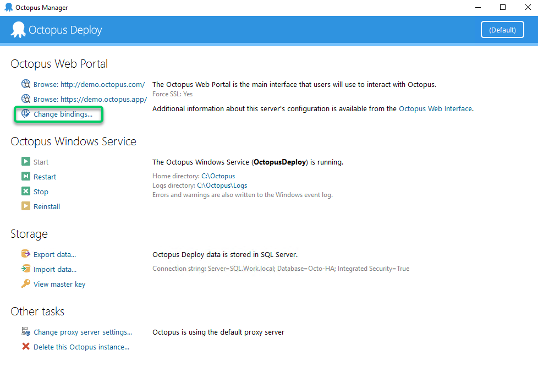Click the SQL Server connection string text
Screen dimensions: 538x388
(281, 269)
